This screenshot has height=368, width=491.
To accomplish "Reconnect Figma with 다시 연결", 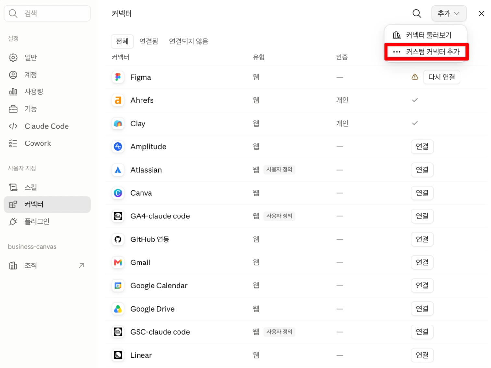I will tap(442, 77).
